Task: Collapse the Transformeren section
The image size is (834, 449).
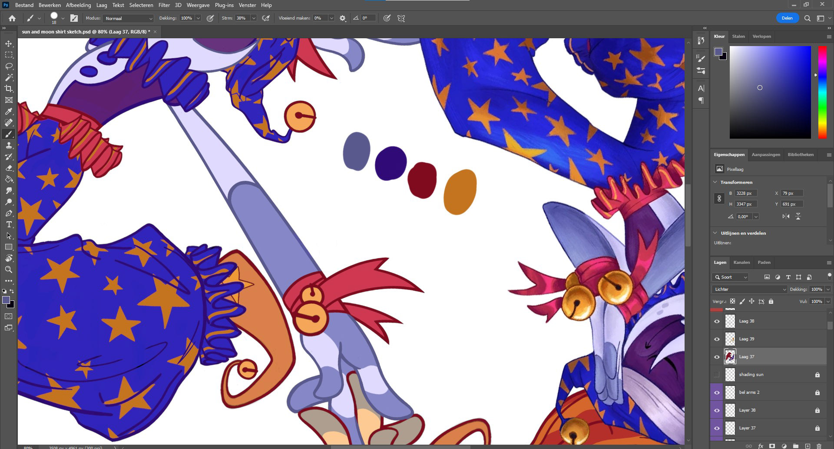Action: pos(715,182)
